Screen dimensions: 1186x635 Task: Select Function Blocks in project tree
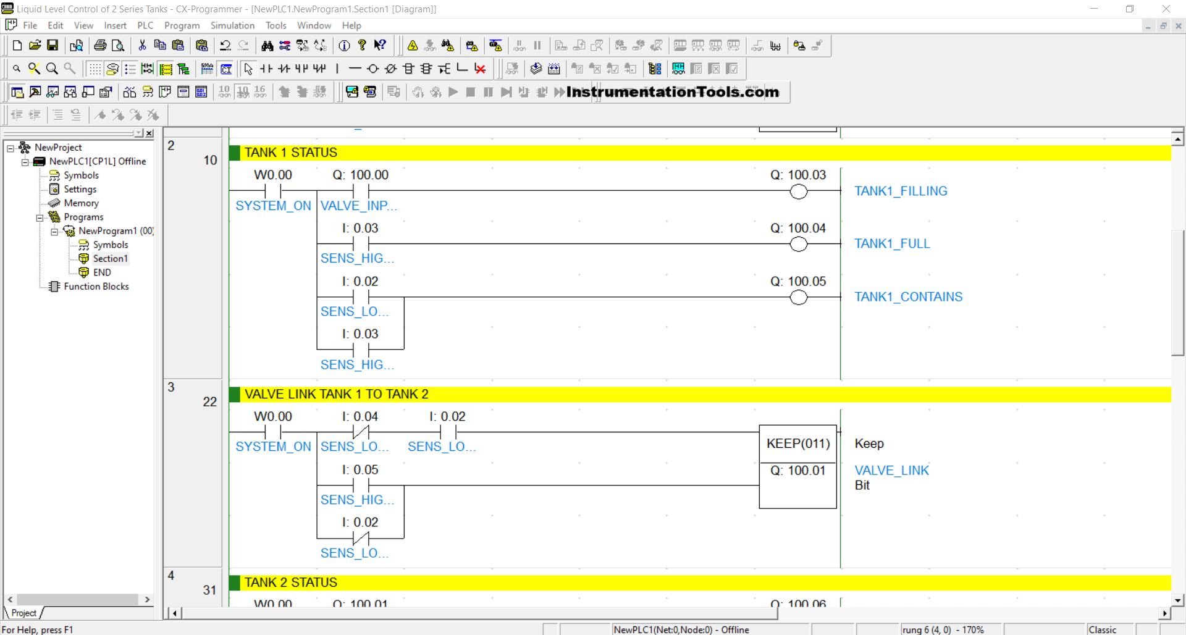96,287
